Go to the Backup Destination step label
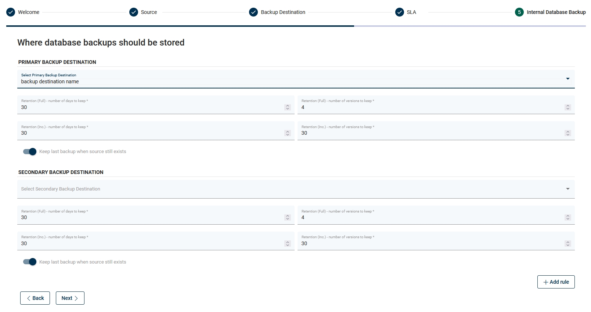This screenshot has width=591, height=312. click(283, 12)
